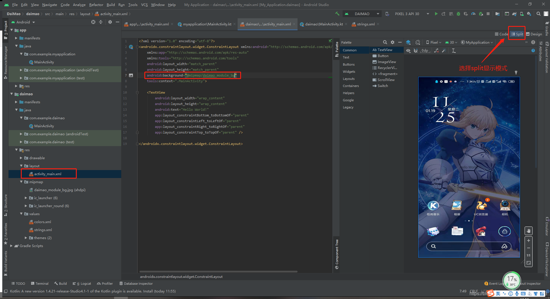Expand the Gradle Scripts node
The width and height of the screenshot is (550, 299).
pyautogui.click(x=12, y=246)
